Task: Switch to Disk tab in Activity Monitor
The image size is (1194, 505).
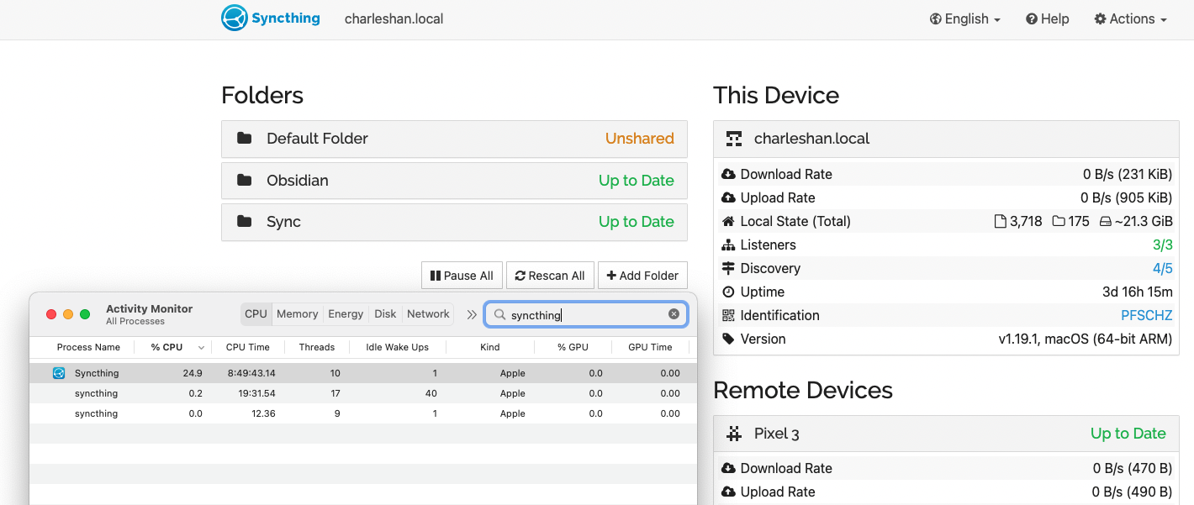Action: point(385,314)
